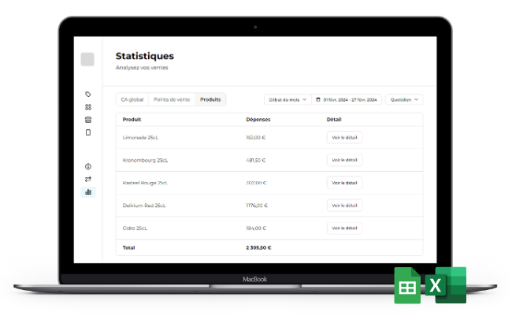
Task: Open the "Quotidien" frequency dropdown
Action: [x=403, y=100]
